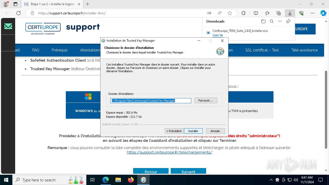
Task: Browse for a folder with the Parcourir button
Action: coord(206,100)
